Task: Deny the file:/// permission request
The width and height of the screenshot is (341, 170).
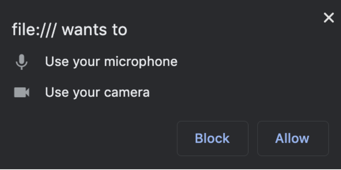Action: [x=212, y=138]
